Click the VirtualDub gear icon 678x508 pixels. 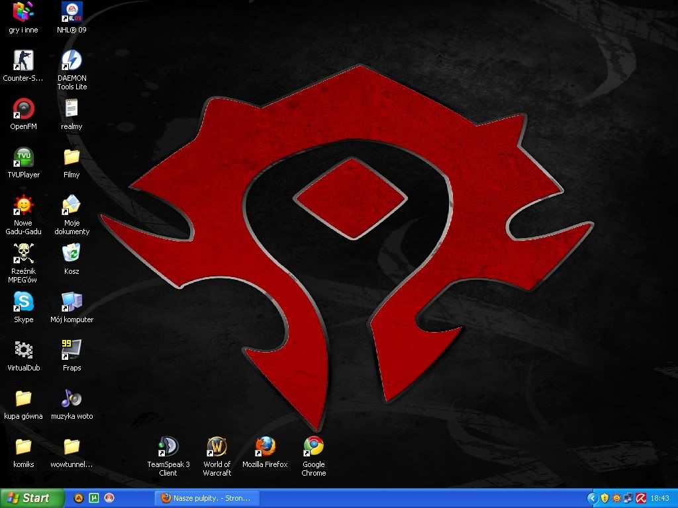tap(24, 350)
